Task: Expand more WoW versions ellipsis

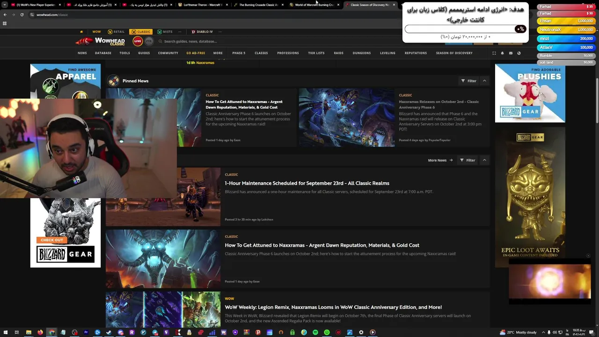Action: [180, 32]
